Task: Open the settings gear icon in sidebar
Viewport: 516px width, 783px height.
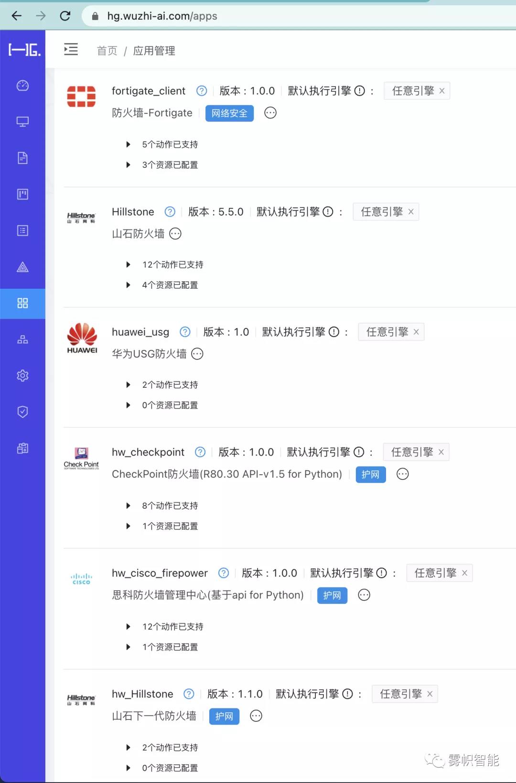Action: [x=22, y=376]
